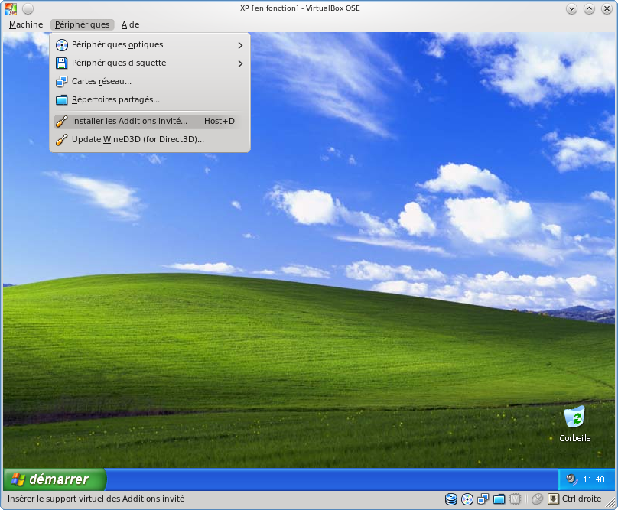Click the shared folders status icon
The image size is (618, 510).
tap(499, 499)
